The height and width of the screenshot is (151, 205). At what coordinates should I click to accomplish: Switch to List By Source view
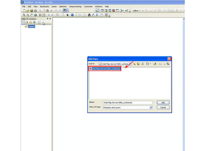[x=27, y=22]
